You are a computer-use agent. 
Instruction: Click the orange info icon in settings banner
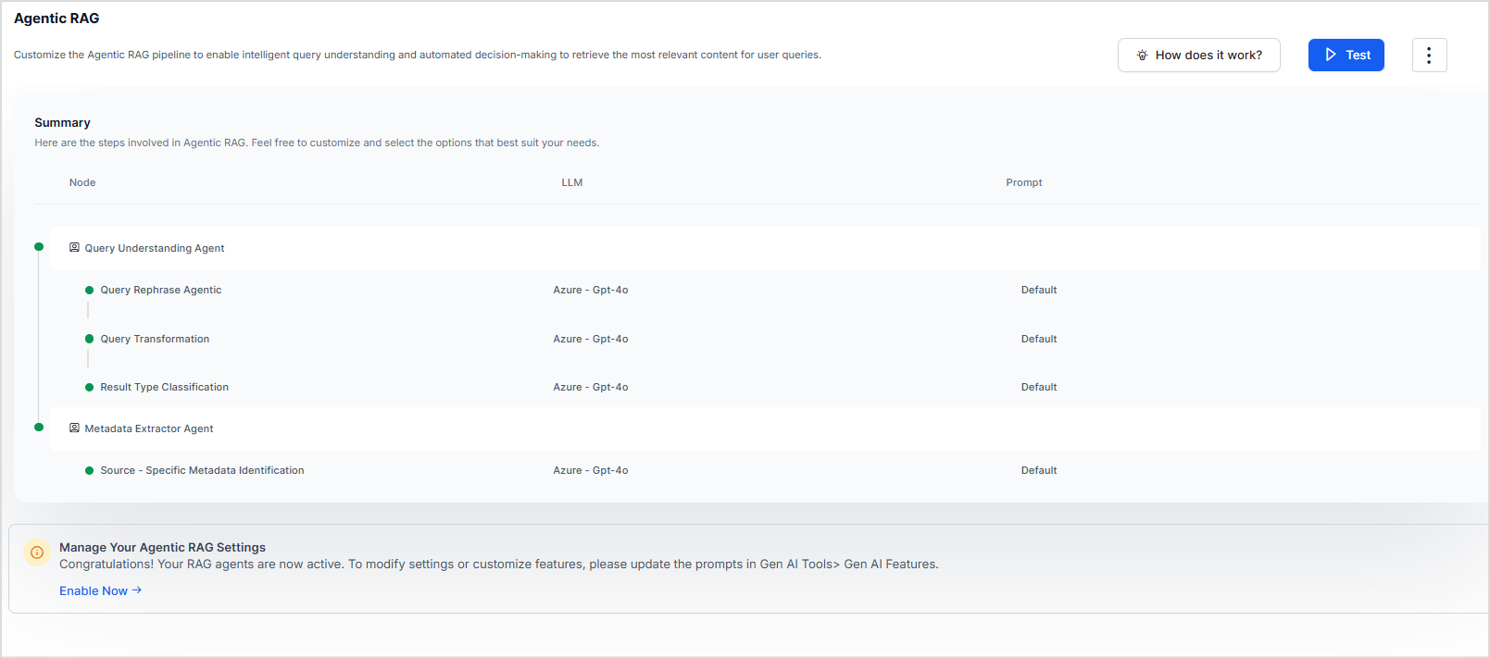37,552
